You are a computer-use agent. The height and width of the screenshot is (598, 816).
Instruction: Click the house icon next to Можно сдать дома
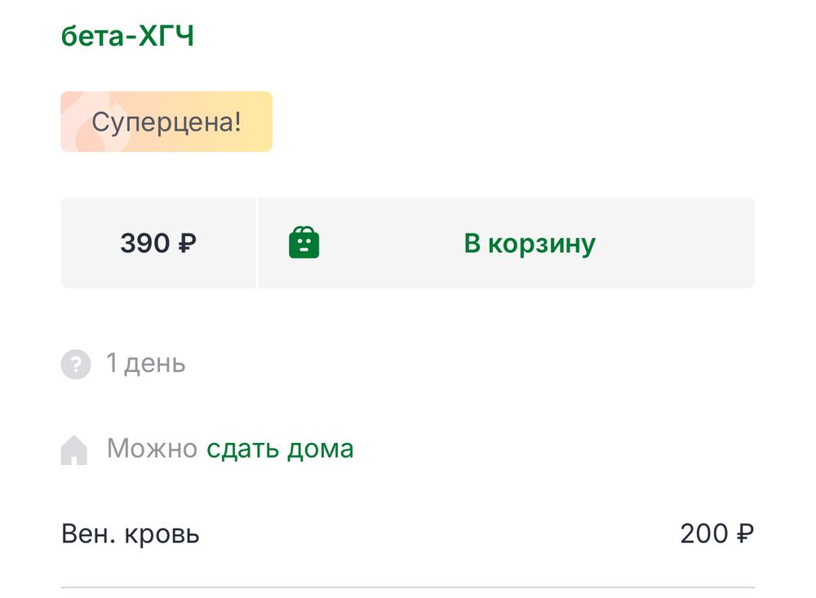point(75,448)
